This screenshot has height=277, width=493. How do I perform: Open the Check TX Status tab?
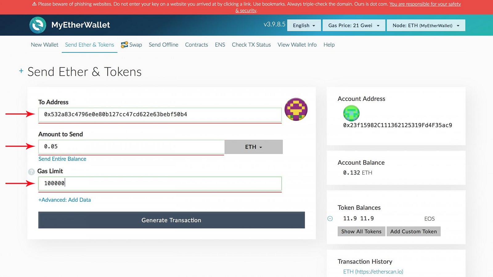click(x=251, y=45)
